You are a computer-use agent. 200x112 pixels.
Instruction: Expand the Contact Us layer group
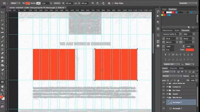[167, 87]
